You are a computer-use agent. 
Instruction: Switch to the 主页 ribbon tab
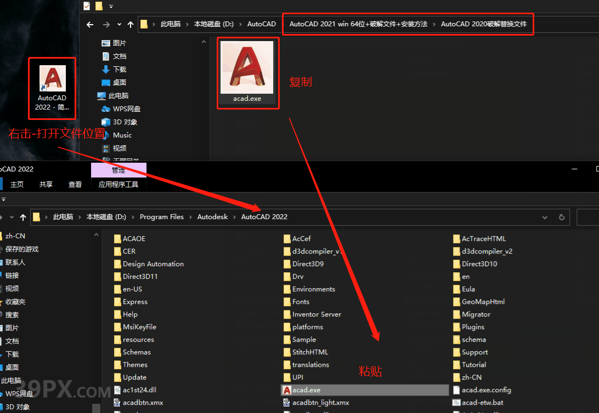17,185
